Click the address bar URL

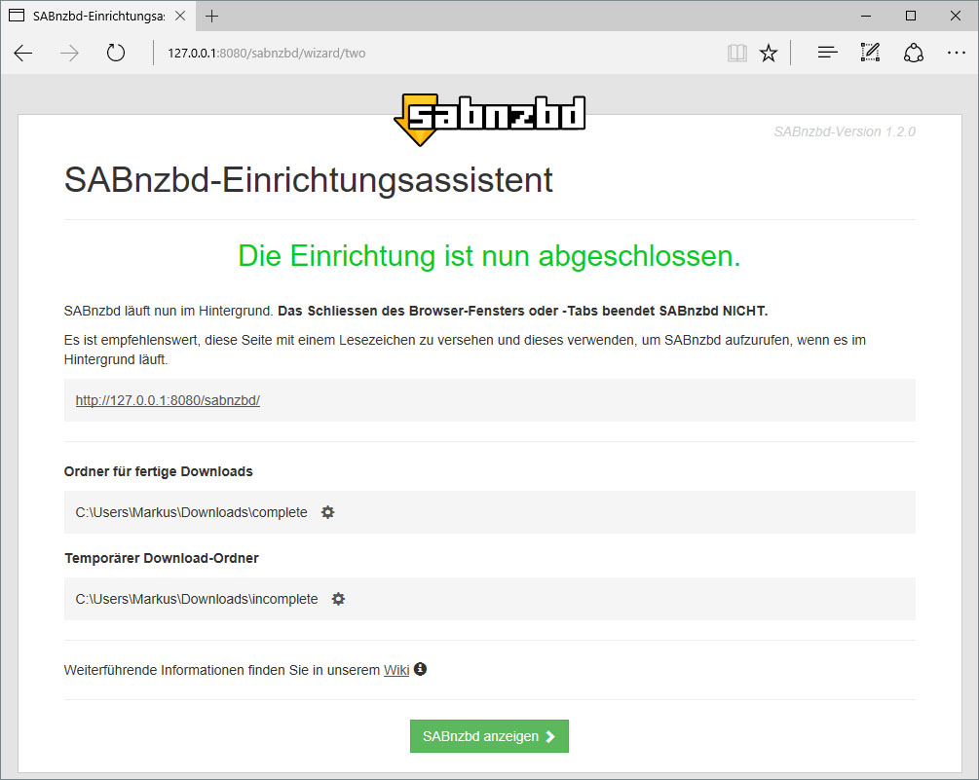(x=267, y=53)
